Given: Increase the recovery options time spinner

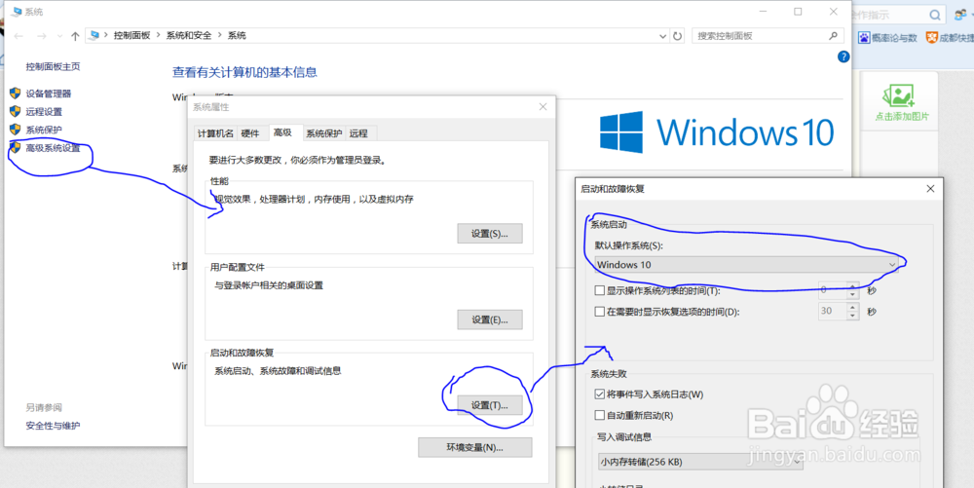Looking at the screenshot, I should [852, 308].
